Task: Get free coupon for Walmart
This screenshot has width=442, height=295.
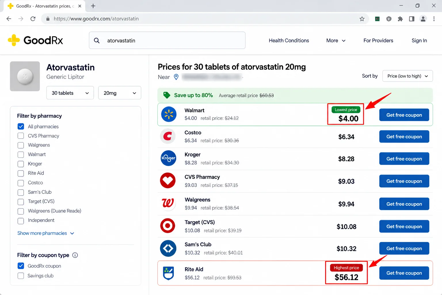Action: point(404,115)
